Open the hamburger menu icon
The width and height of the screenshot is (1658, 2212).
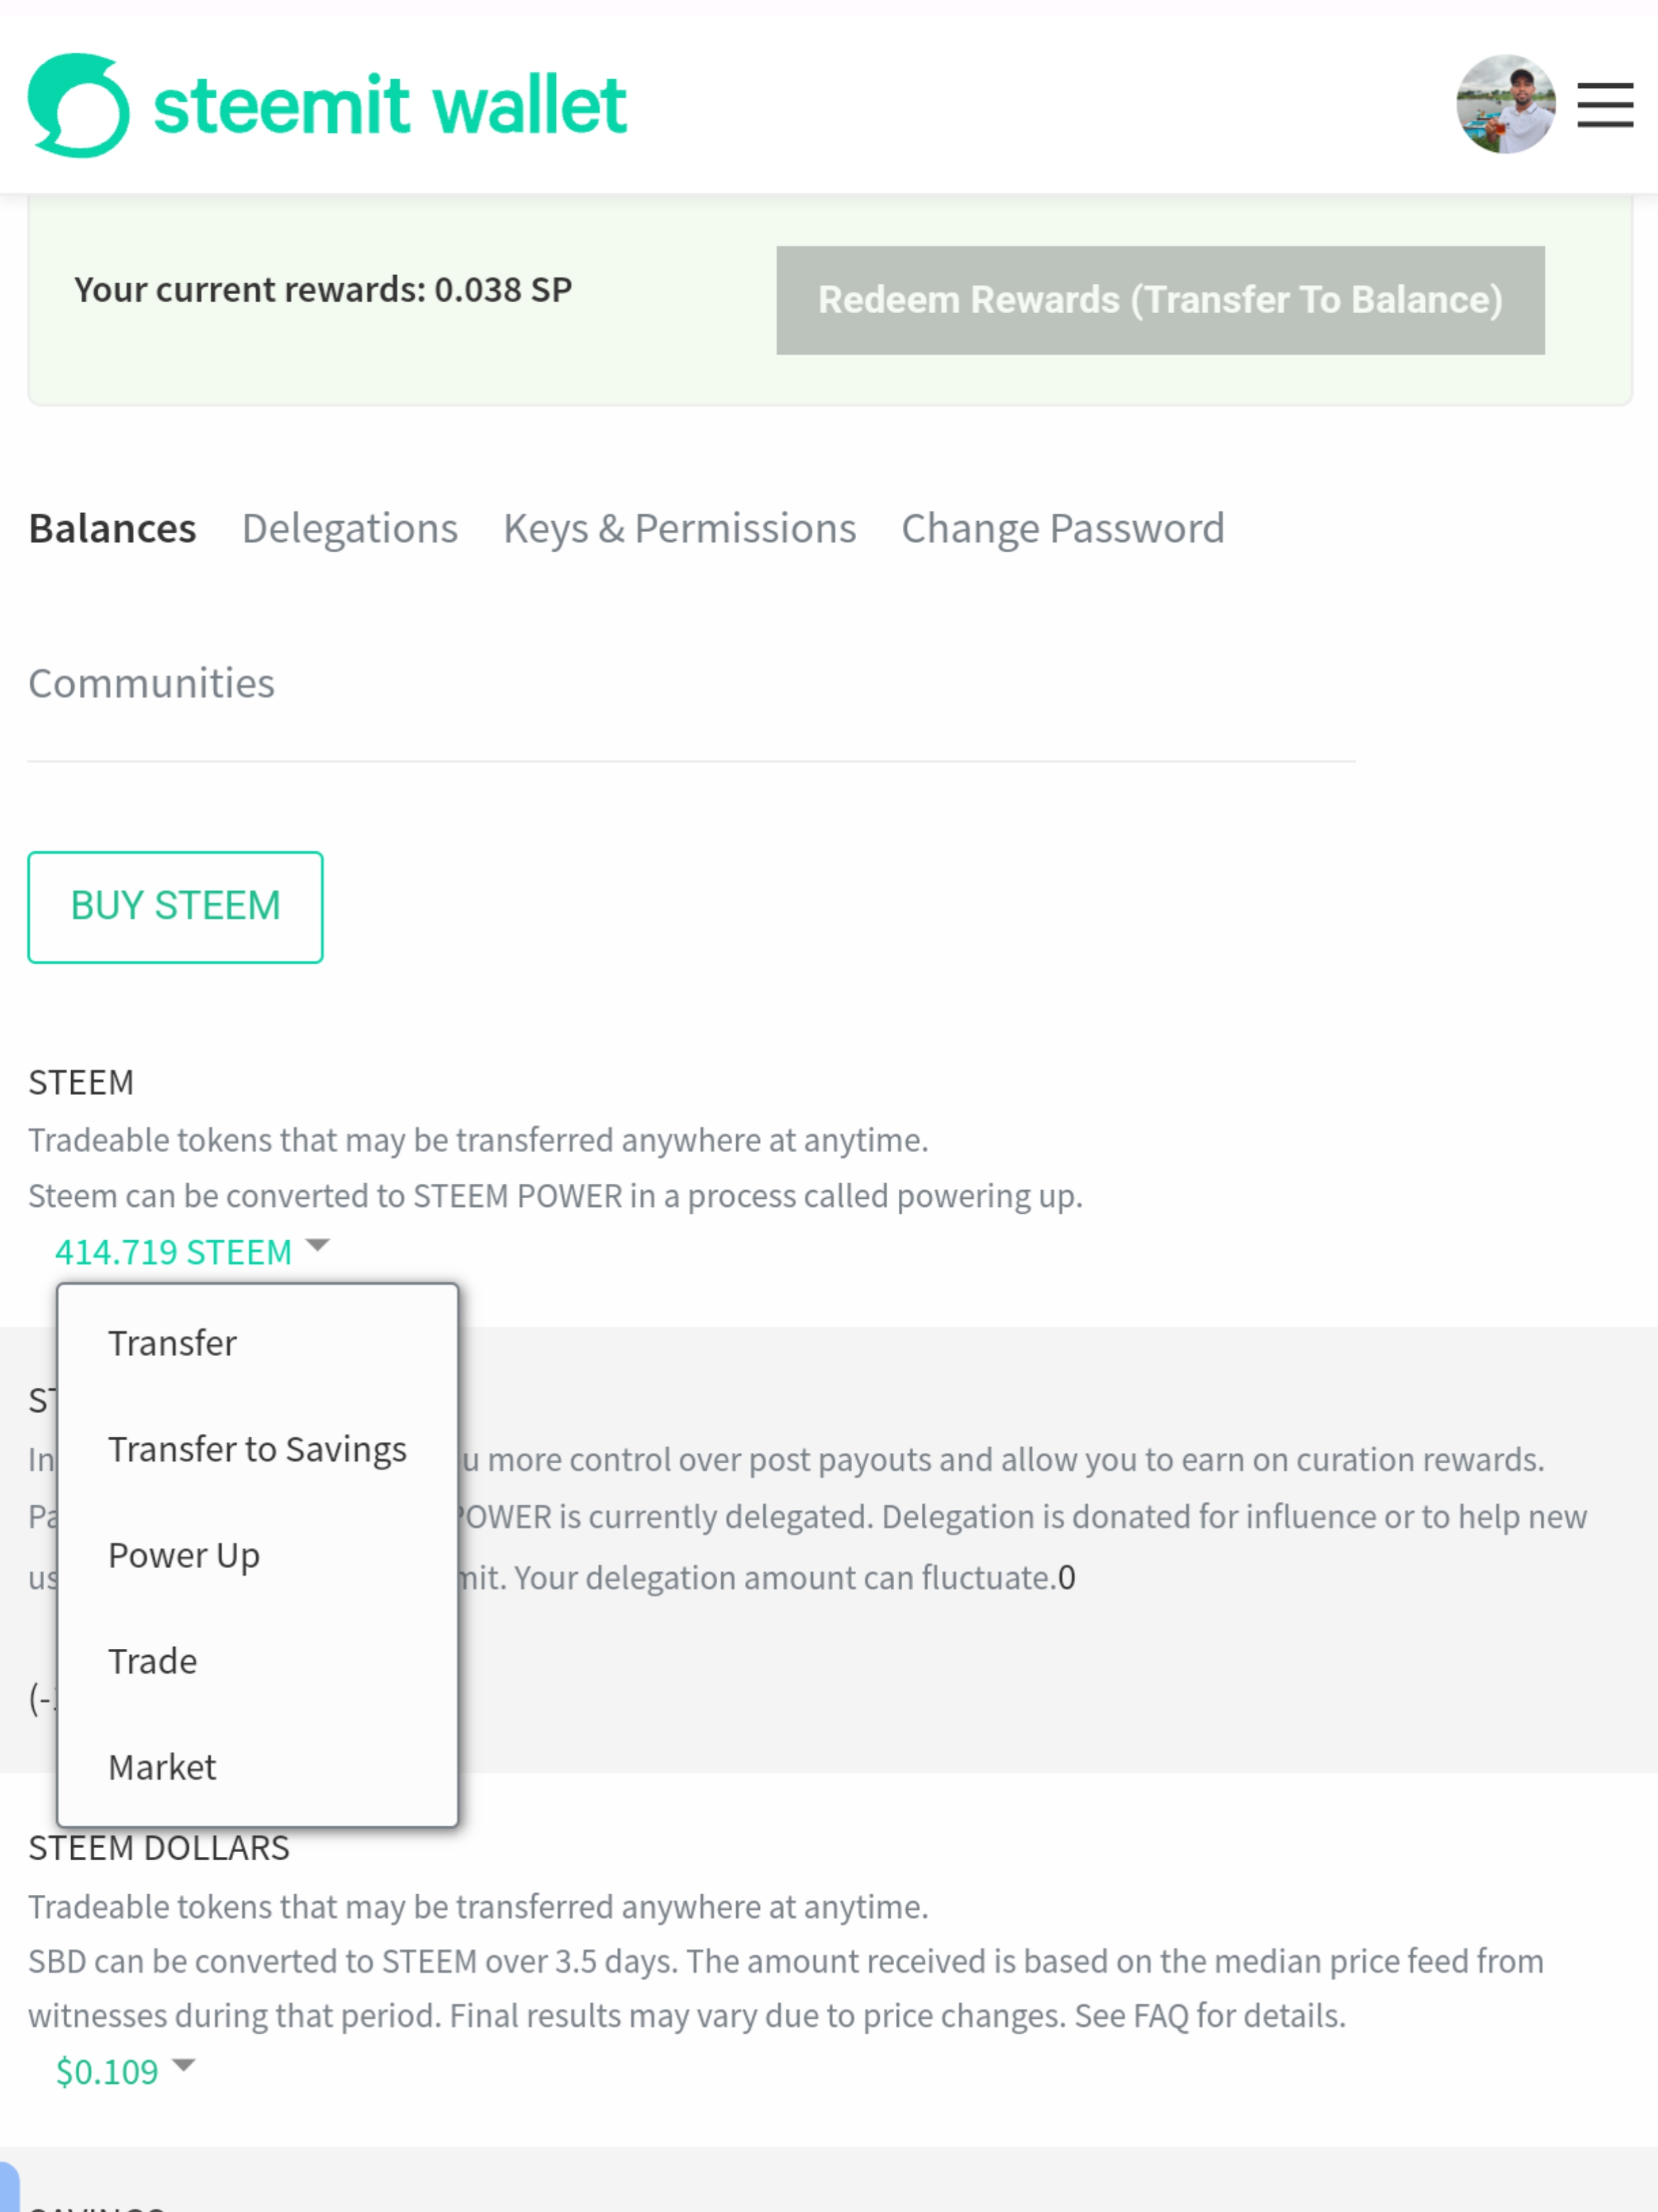coord(1605,105)
